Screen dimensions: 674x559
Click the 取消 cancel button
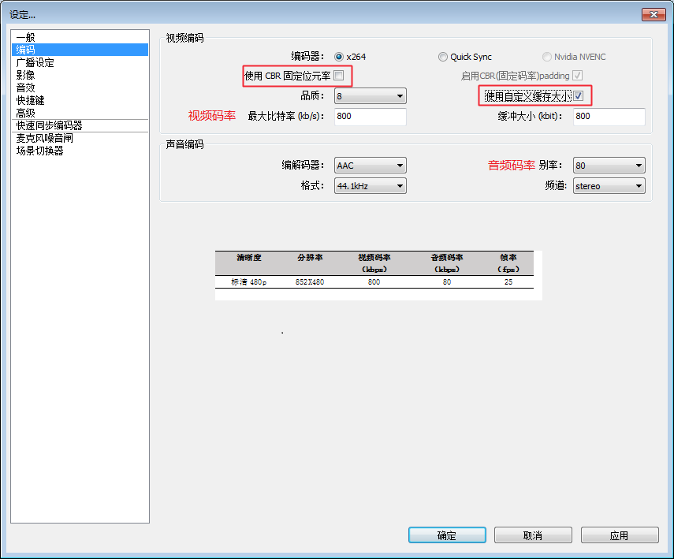click(533, 535)
